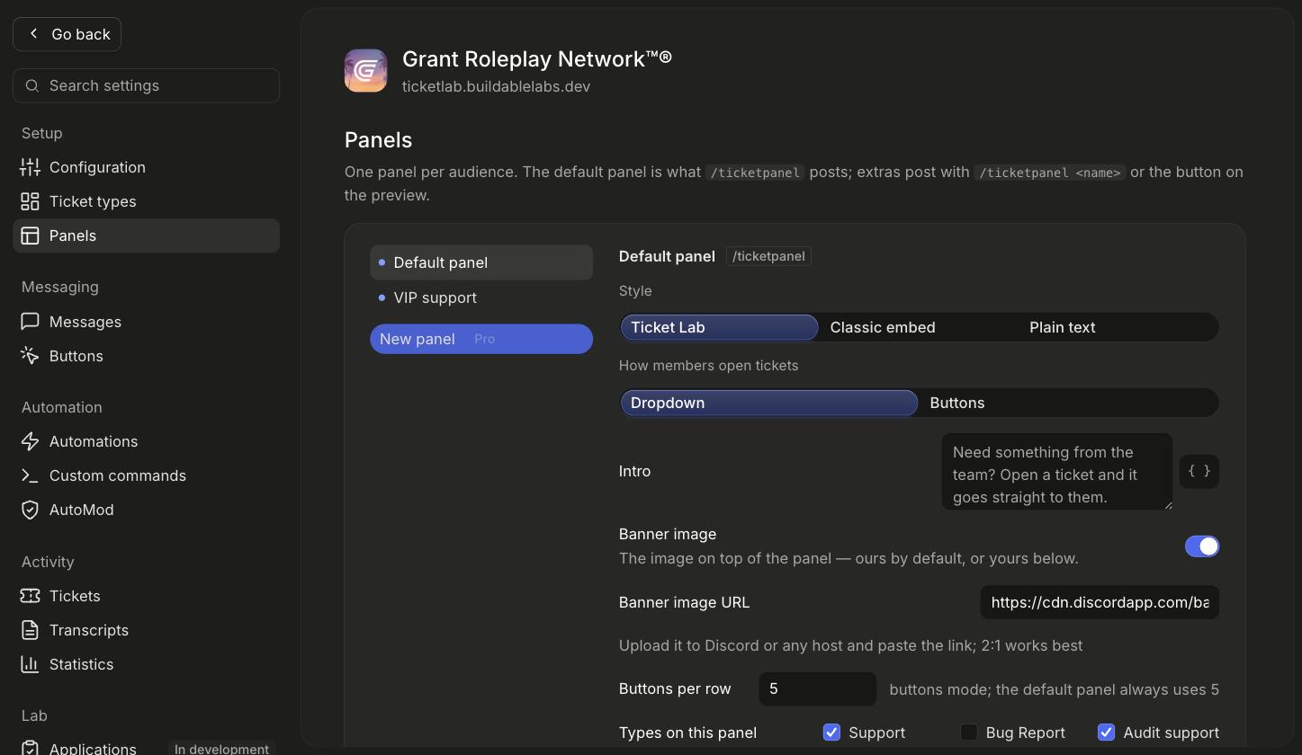This screenshot has width=1302, height=755.
Task: Click the Custom commands terminal icon
Action: 30,475
